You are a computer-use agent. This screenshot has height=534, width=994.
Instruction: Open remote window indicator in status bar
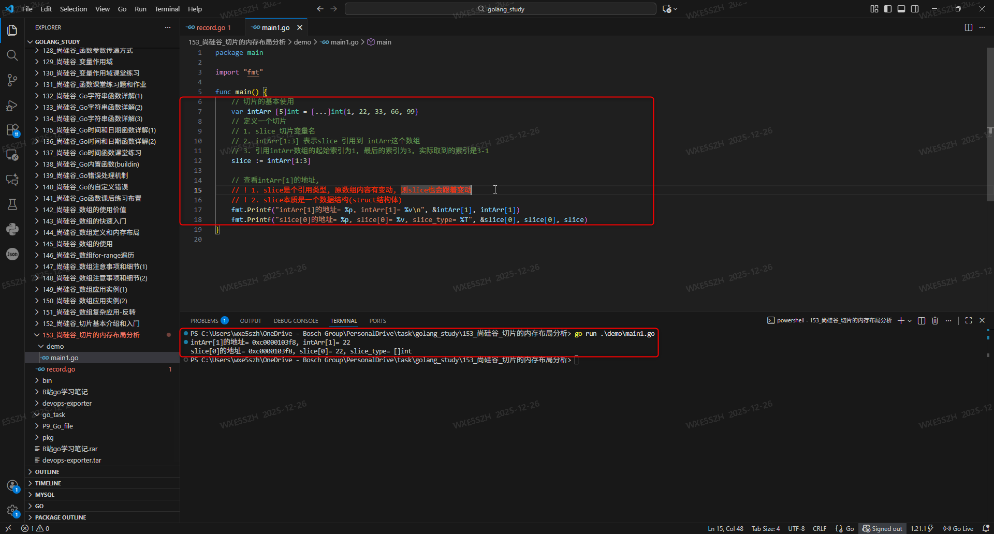(x=8, y=528)
